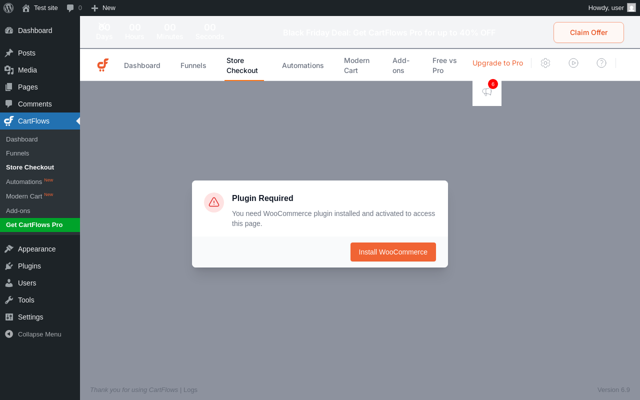Click the CartFlows Dashboard submenu link

click(22, 139)
